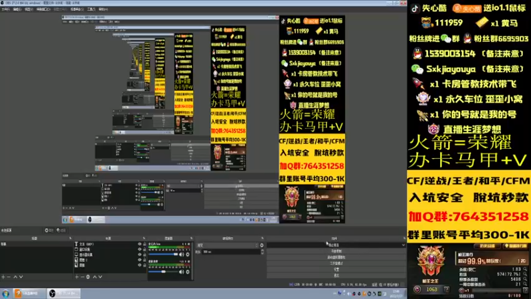Lock the 窗口采集 source

coord(145,250)
